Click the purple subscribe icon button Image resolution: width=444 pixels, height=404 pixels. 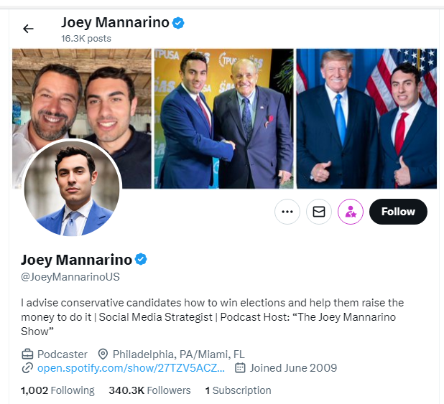pos(351,212)
